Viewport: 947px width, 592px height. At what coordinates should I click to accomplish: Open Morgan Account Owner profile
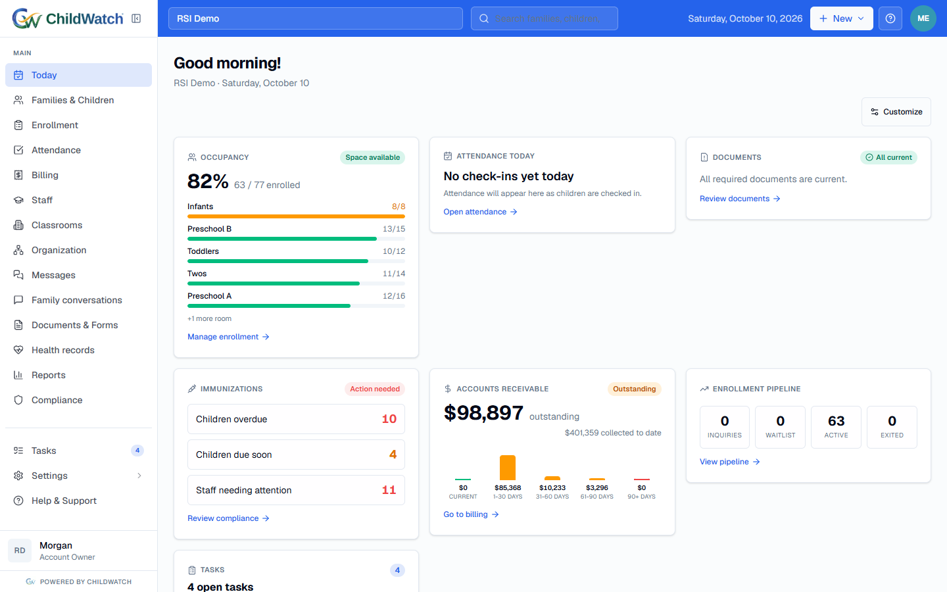click(x=78, y=551)
